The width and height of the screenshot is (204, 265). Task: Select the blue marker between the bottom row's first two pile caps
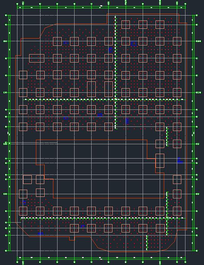(x=83, y=226)
